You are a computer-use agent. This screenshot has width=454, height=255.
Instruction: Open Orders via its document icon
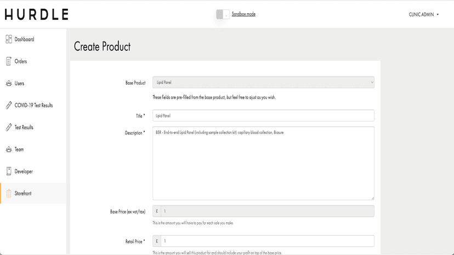[x=9, y=61]
